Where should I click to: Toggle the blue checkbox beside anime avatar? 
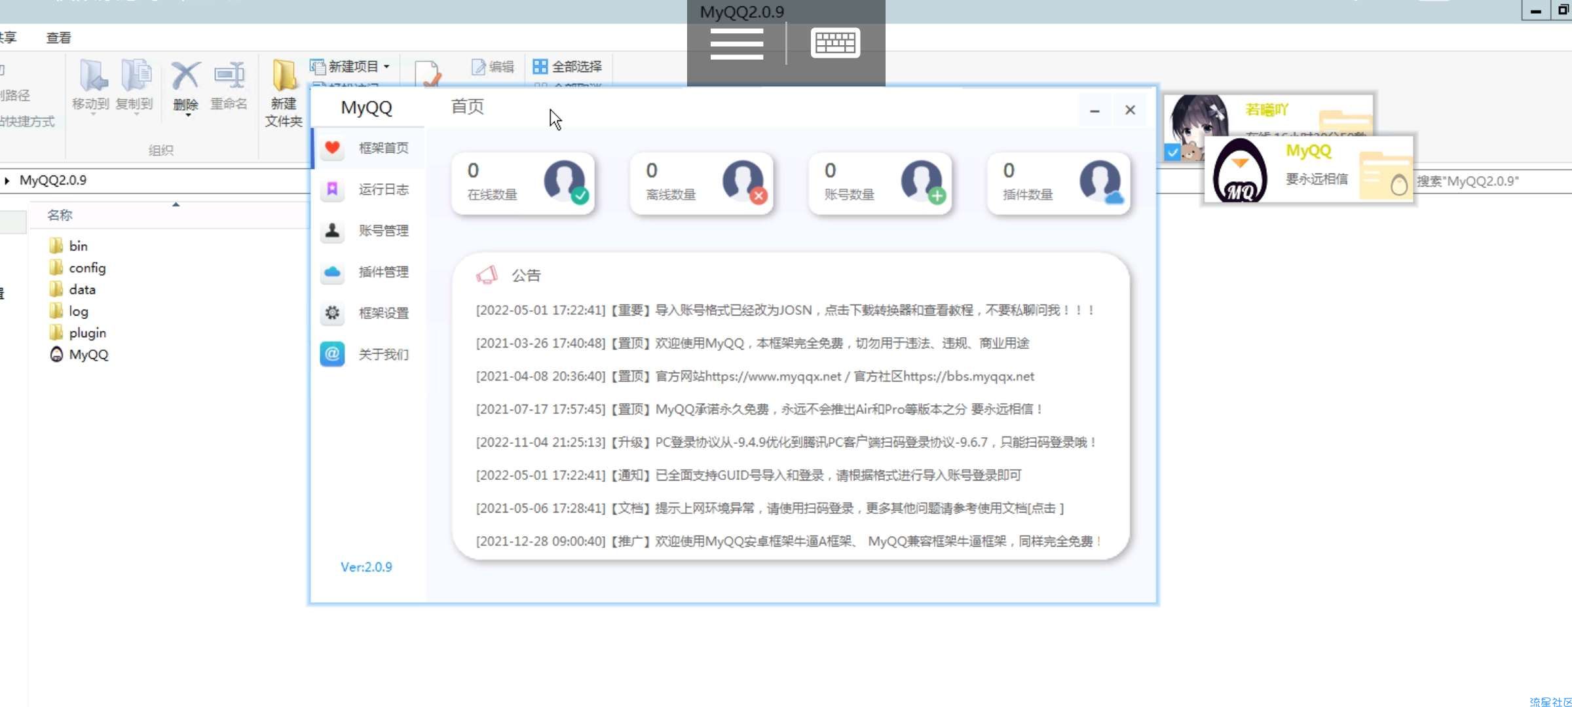(x=1172, y=153)
